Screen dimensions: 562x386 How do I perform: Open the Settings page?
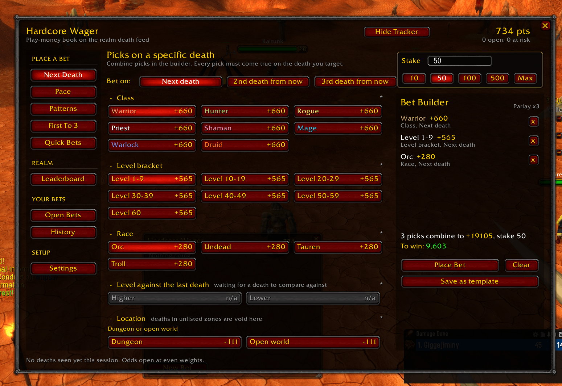pos(63,269)
